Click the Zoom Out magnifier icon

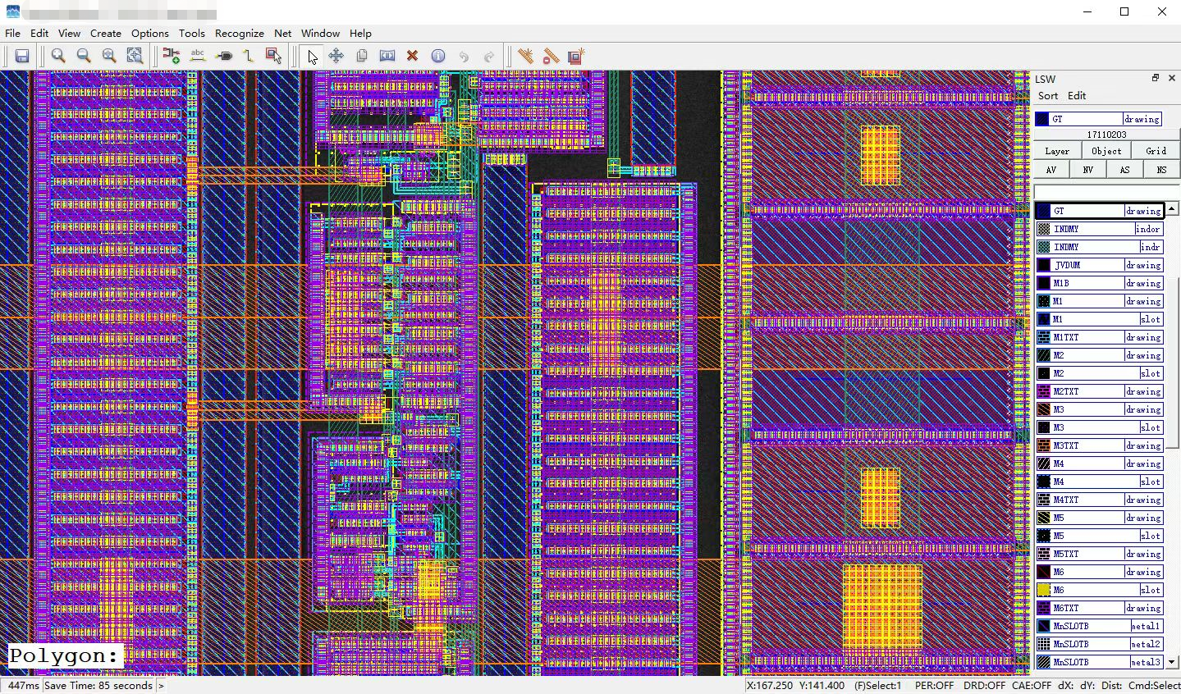coord(84,56)
